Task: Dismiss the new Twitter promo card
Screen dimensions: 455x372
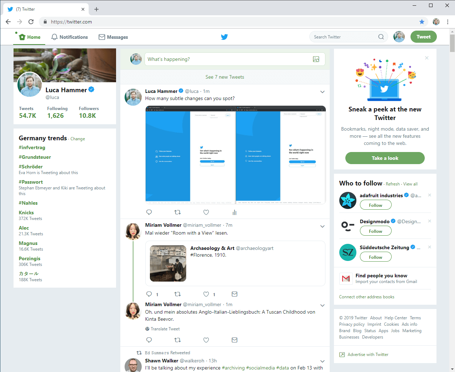Action: pos(427,58)
